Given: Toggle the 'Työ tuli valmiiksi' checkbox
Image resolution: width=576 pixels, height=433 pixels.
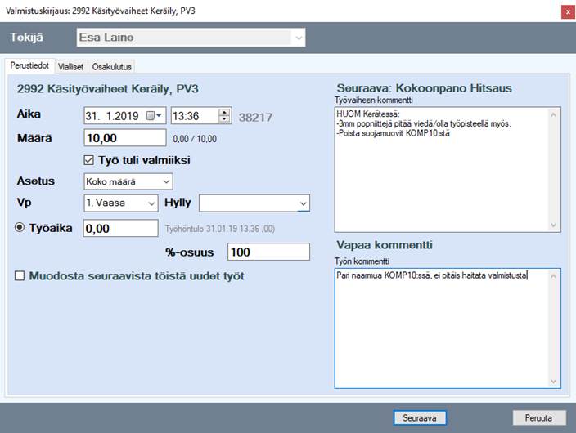Looking at the screenshot, I should [90, 160].
